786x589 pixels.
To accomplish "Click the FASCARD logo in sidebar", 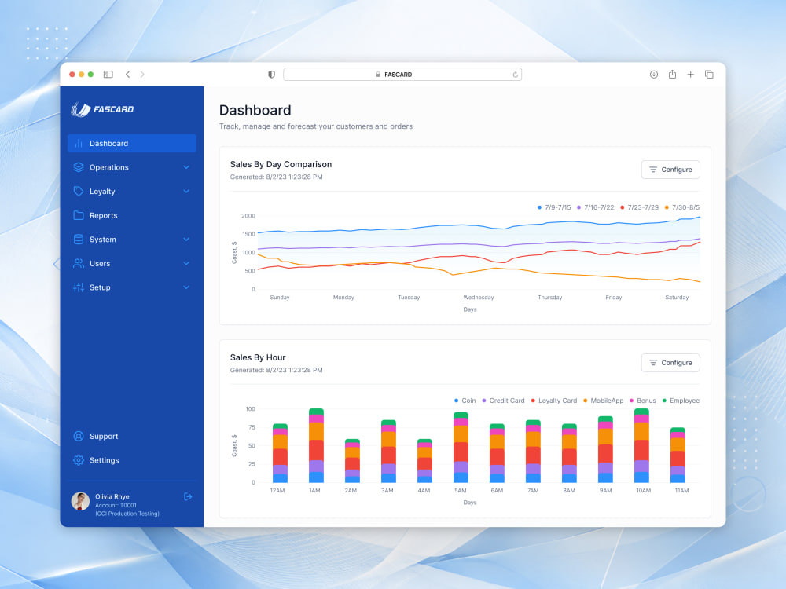I will [102, 109].
